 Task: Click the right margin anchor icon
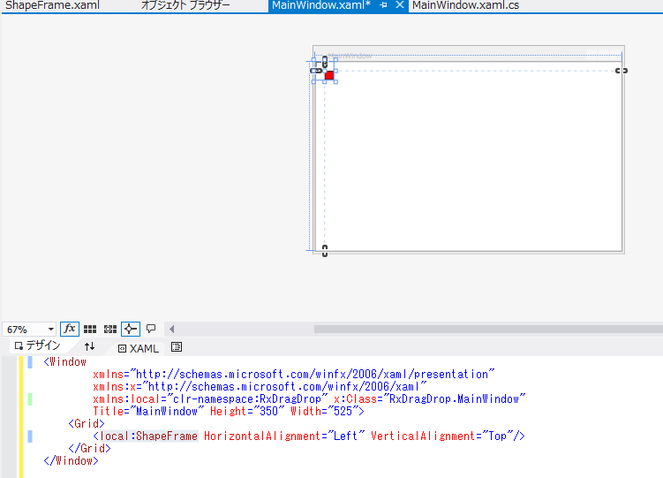point(622,71)
